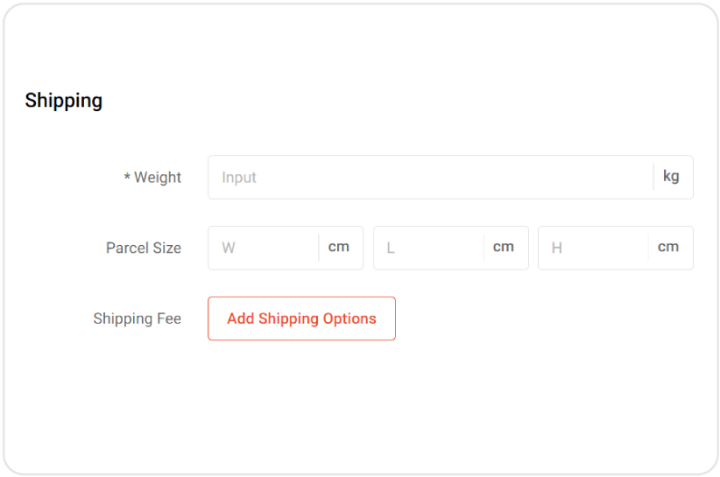The height and width of the screenshot is (477, 720).
Task: Click the kg unit suffix
Action: click(671, 177)
